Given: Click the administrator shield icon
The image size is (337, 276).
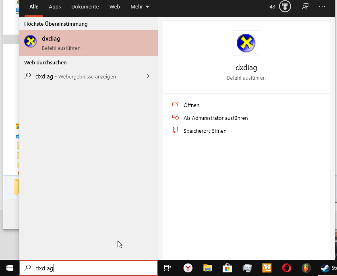Looking at the screenshot, I should tap(176, 117).
